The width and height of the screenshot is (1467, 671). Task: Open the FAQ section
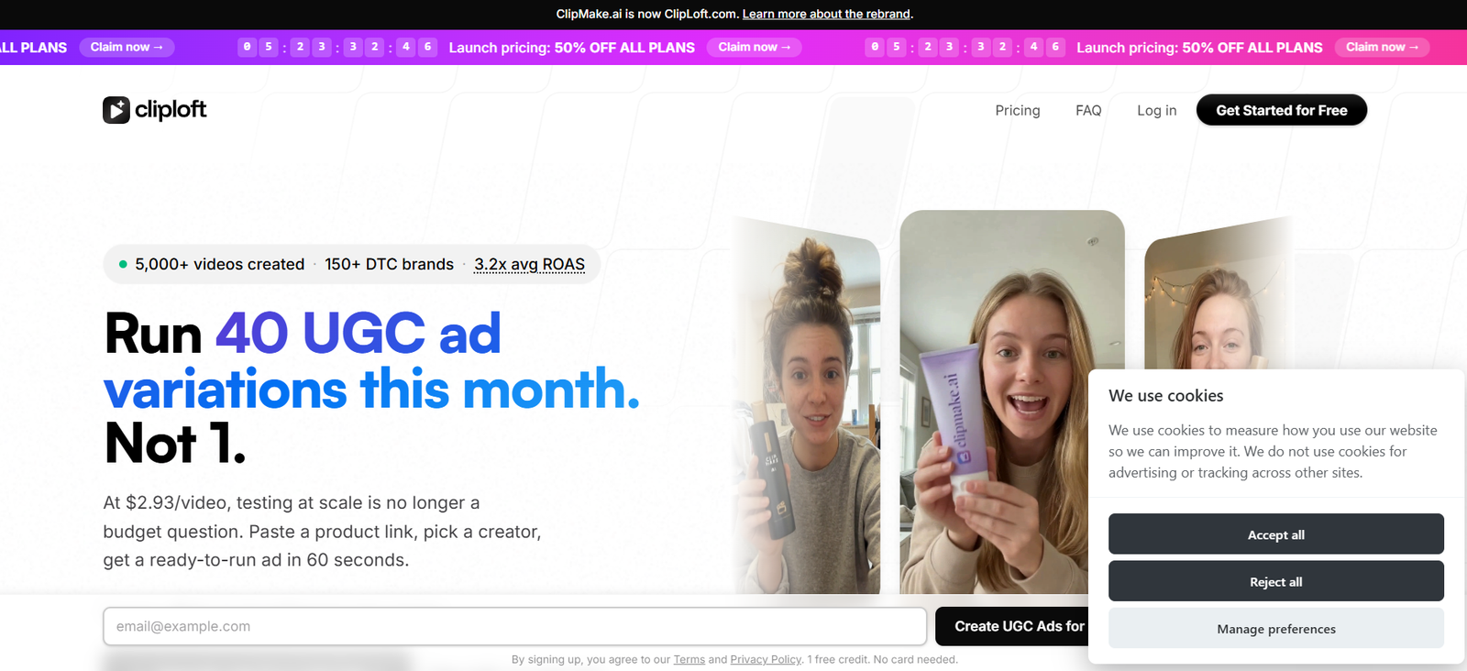[x=1088, y=110]
